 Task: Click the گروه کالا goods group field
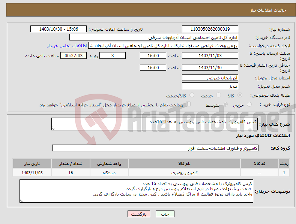(x=155, y=148)
